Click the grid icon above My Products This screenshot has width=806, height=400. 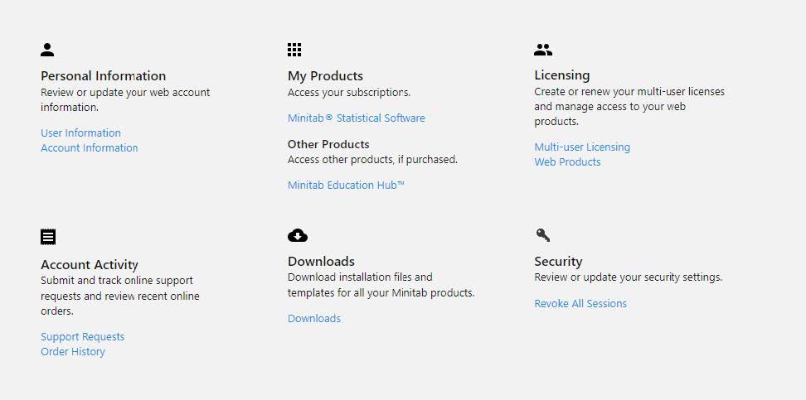(x=294, y=50)
